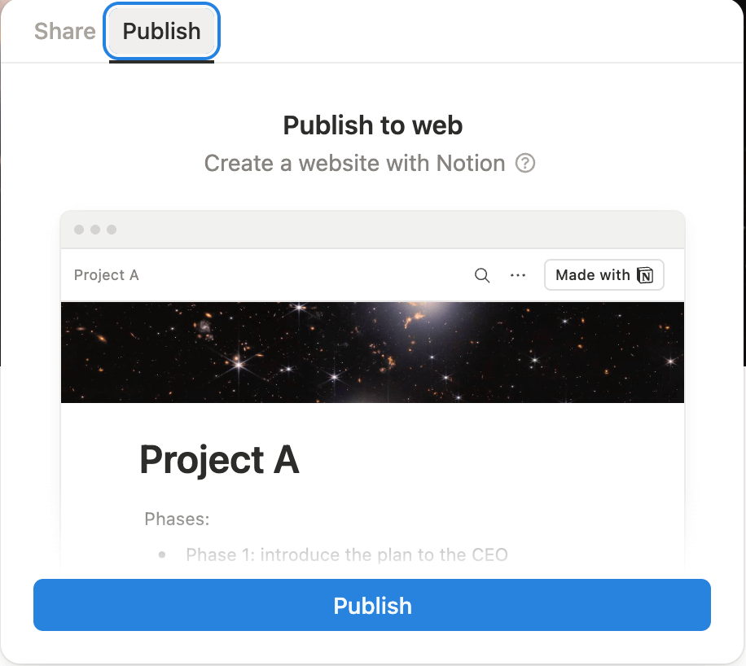
Task: Click the Made with Notion badge
Action: point(603,275)
